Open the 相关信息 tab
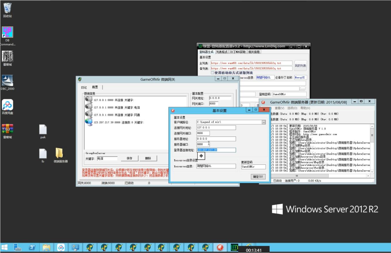 click(254, 52)
